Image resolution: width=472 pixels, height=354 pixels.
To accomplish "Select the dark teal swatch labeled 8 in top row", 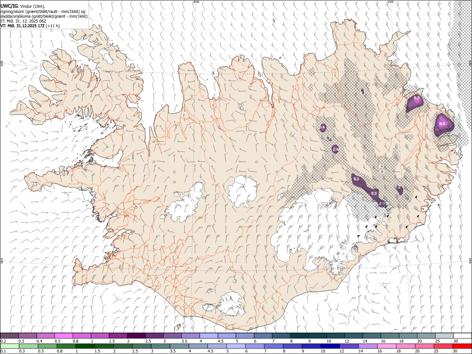I will pos(299,336).
